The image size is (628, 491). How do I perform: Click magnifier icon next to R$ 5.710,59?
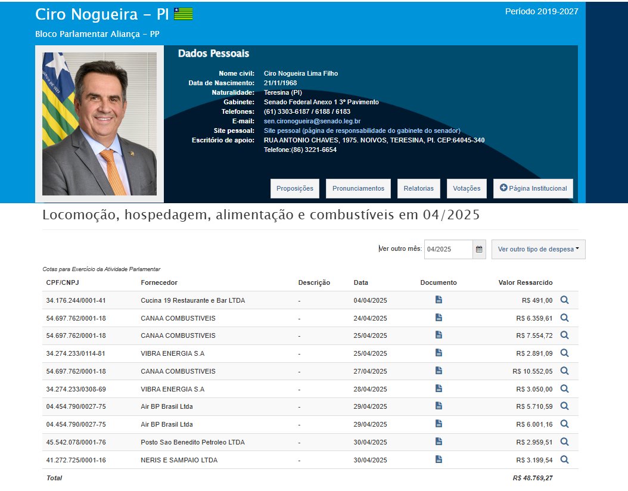pos(564,406)
